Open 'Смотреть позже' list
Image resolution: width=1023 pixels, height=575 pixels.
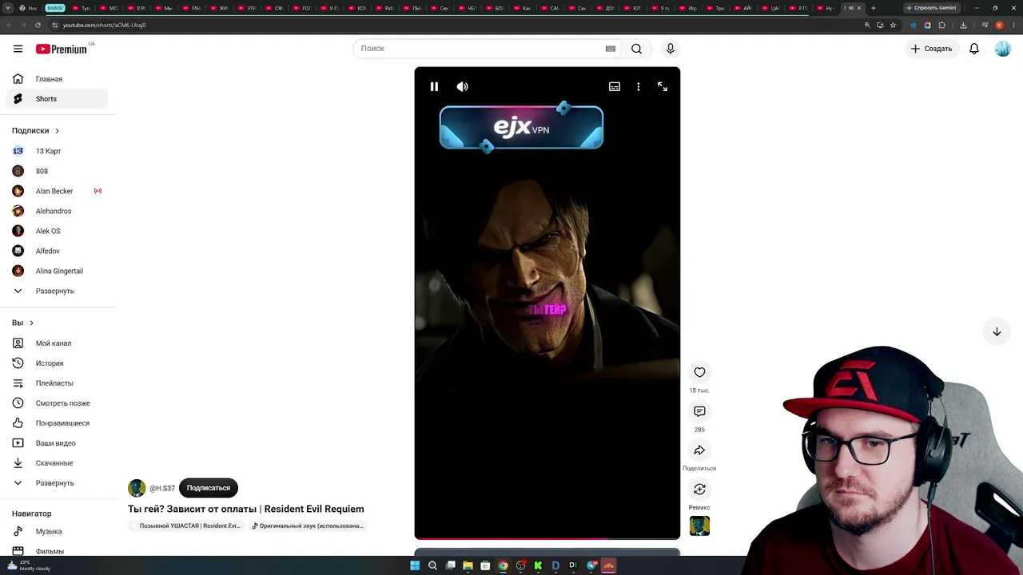57,403
